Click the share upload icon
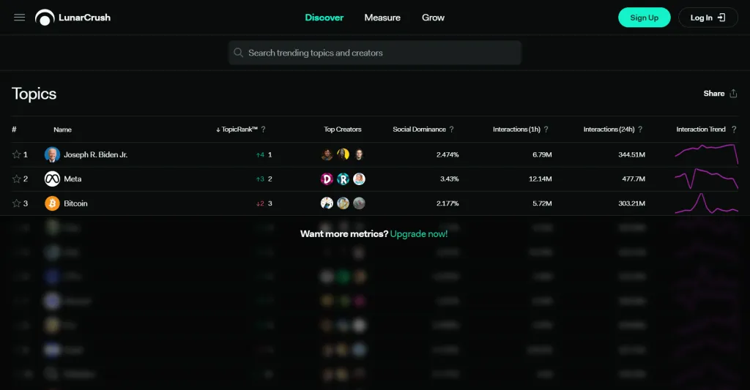The width and height of the screenshot is (750, 390). tap(733, 94)
